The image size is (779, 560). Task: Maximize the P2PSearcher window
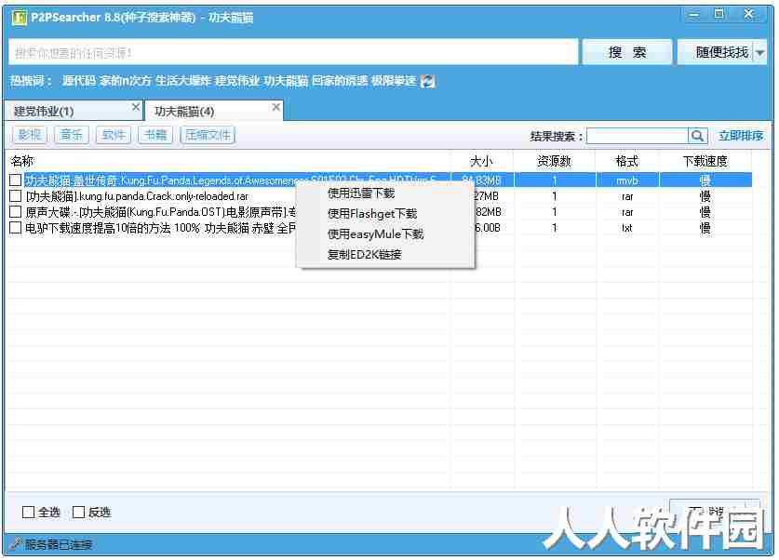pyautogui.click(x=719, y=14)
